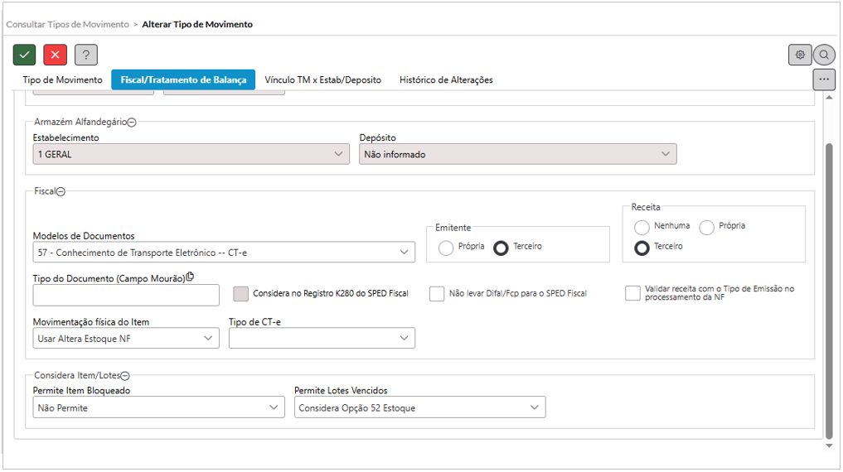The image size is (843, 472).
Task: Collapse the Armazém Alfandegário section
Action: [x=132, y=122]
